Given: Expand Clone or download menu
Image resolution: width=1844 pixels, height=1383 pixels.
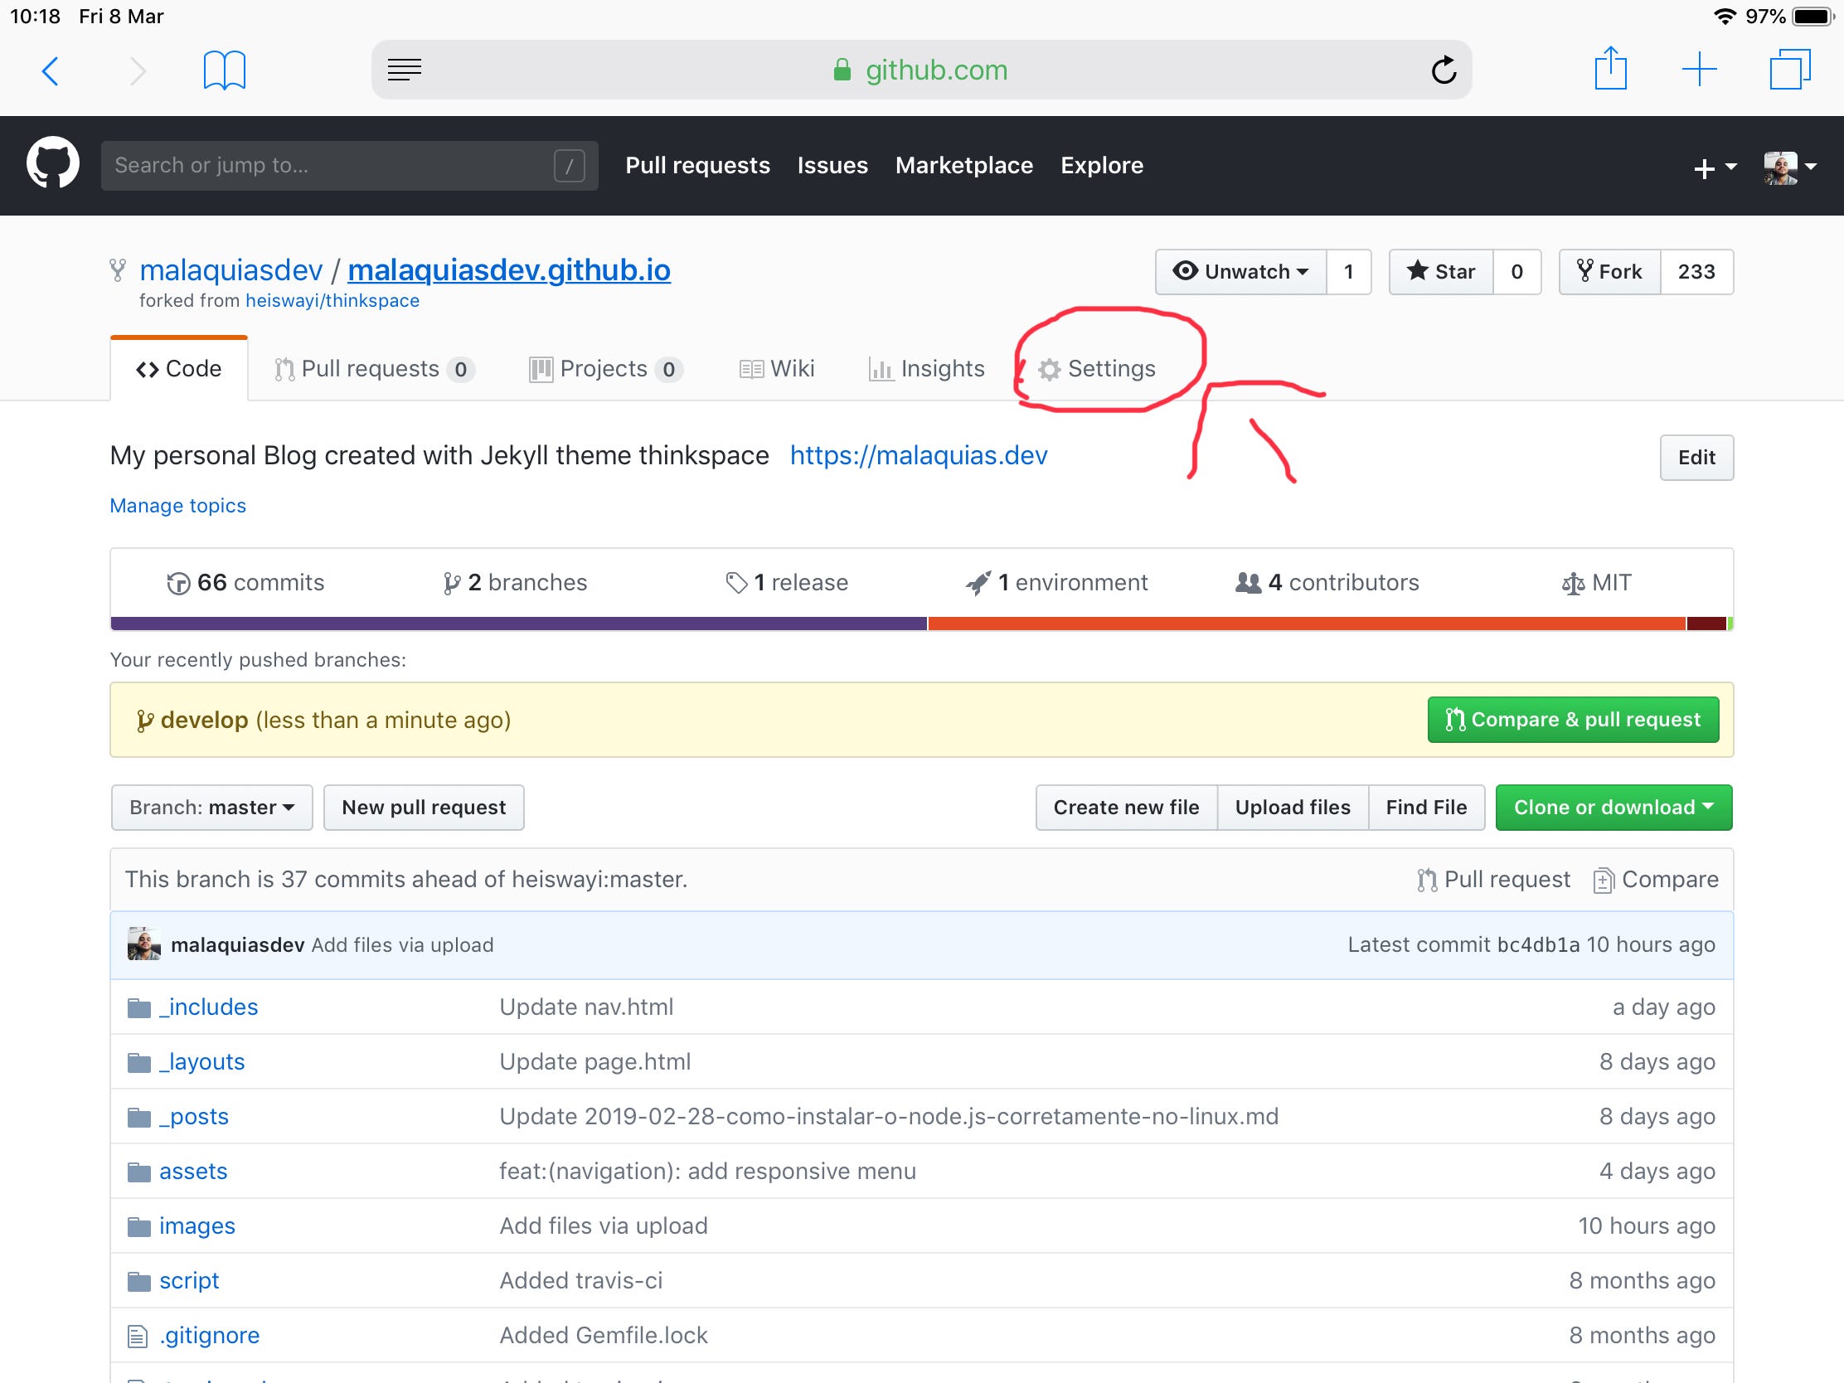Looking at the screenshot, I should [x=1613, y=807].
